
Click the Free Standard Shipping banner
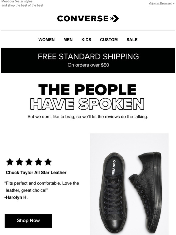[88, 60]
